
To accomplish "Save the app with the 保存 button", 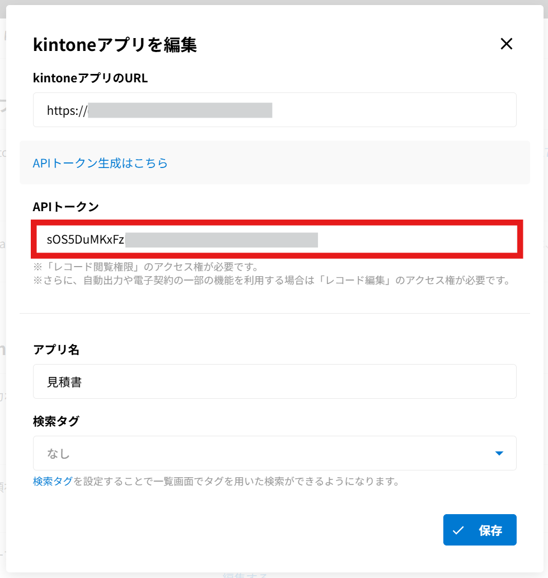I will point(480,530).
